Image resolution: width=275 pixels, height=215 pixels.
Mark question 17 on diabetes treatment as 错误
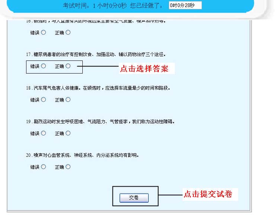coord(44,66)
